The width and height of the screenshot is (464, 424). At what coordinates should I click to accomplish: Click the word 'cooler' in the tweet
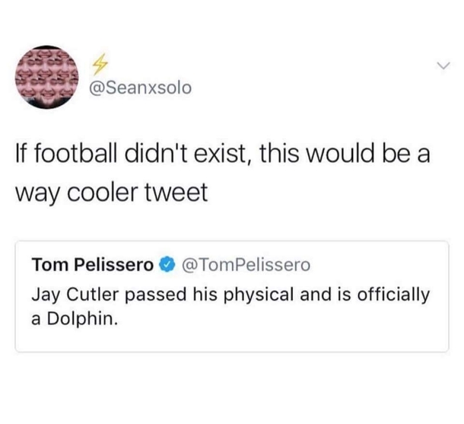[x=103, y=193]
